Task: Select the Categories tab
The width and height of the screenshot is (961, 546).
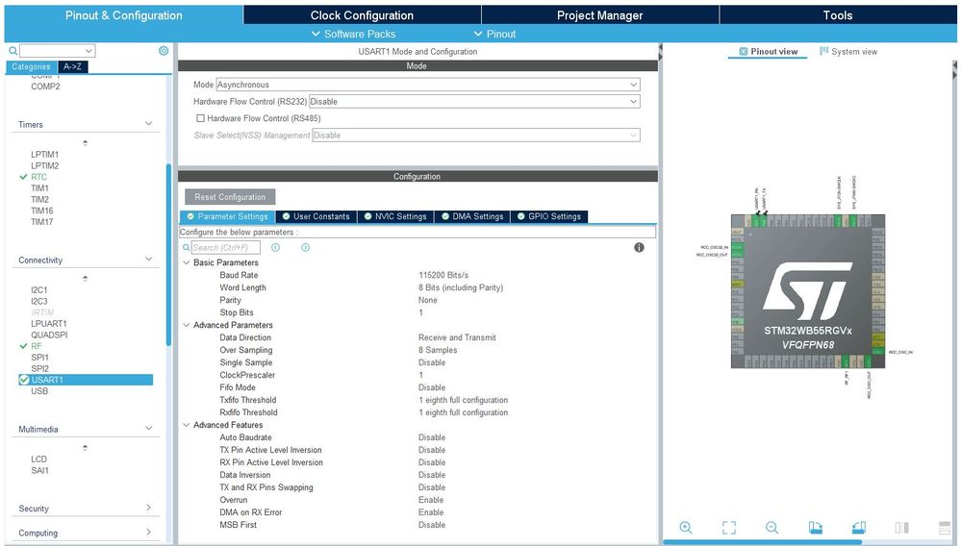Action: (x=31, y=66)
